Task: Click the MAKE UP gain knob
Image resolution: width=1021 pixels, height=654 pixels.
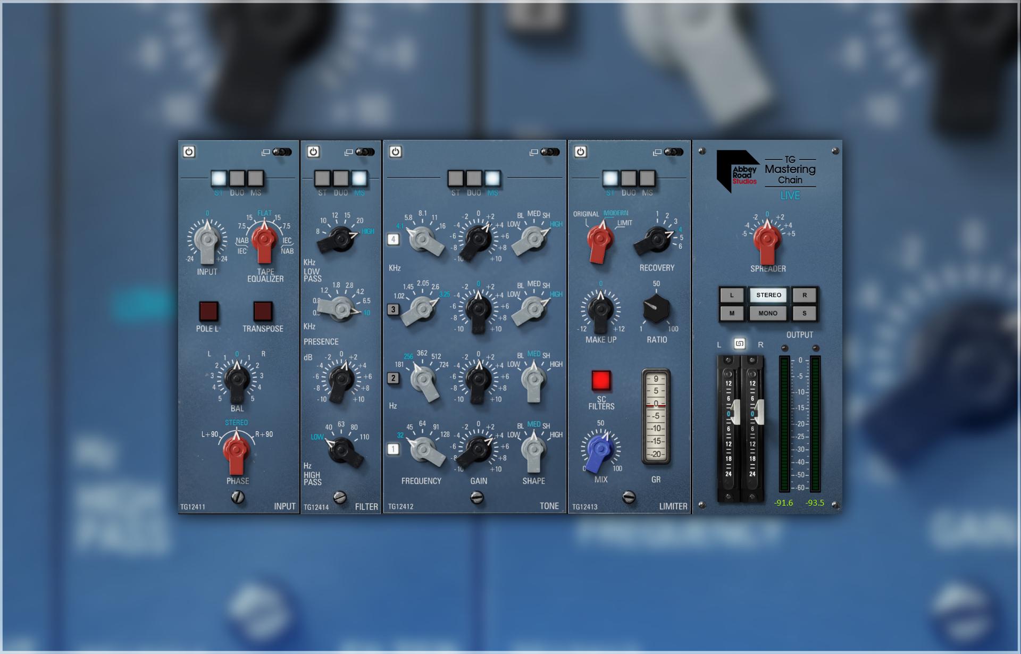Action: tap(601, 311)
